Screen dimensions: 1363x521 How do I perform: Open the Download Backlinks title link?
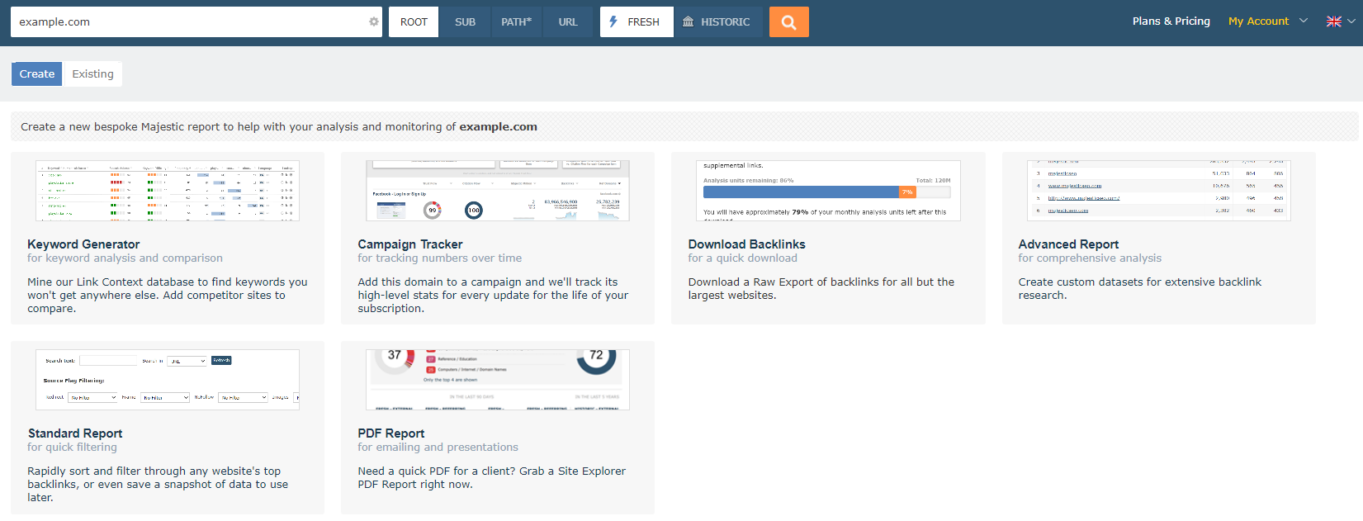(746, 244)
